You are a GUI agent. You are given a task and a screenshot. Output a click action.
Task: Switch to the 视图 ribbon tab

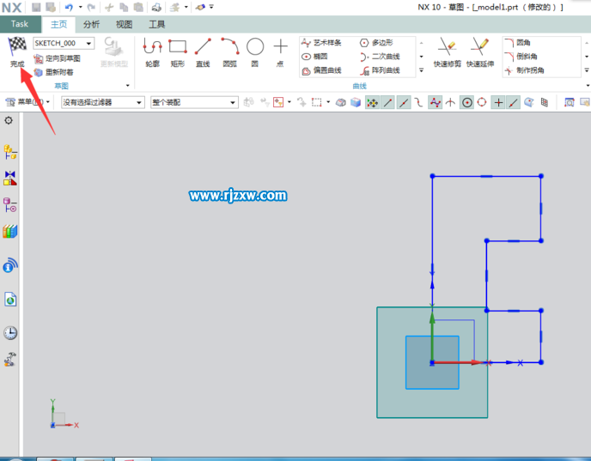pos(124,25)
